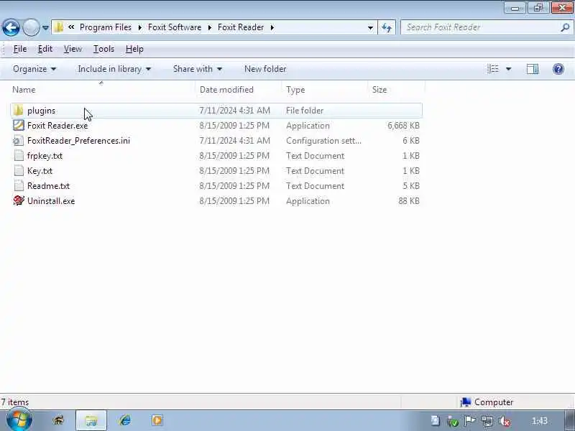Select Uninstall.exe application icon

click(19, 201)
